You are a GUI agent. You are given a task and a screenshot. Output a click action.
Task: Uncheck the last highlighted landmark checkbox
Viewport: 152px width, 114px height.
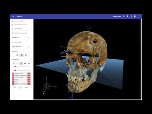[x=13, y=84]
